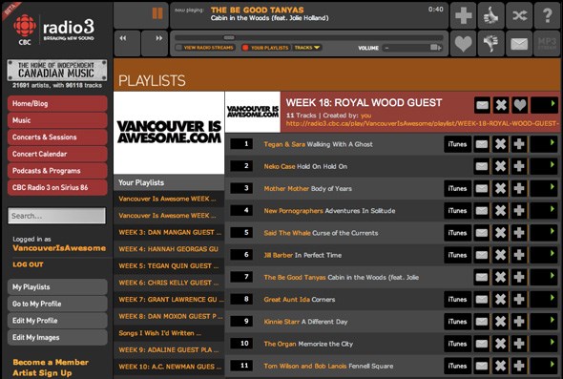Screen dimensions: 563x379
Task: Click the shuffle icon in player
Action: (x=519, y=15)
